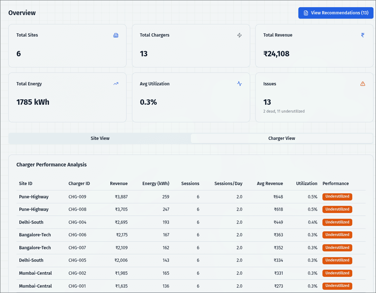Click Mumbai-Central in the CHG-002 row
Screen dimensions: 376x293
[35, 273]
